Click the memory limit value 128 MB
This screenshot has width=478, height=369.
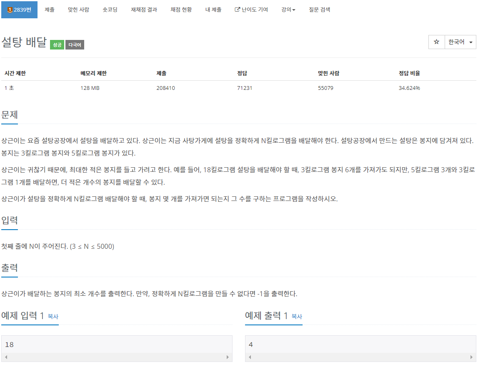(x=90, y=88)
